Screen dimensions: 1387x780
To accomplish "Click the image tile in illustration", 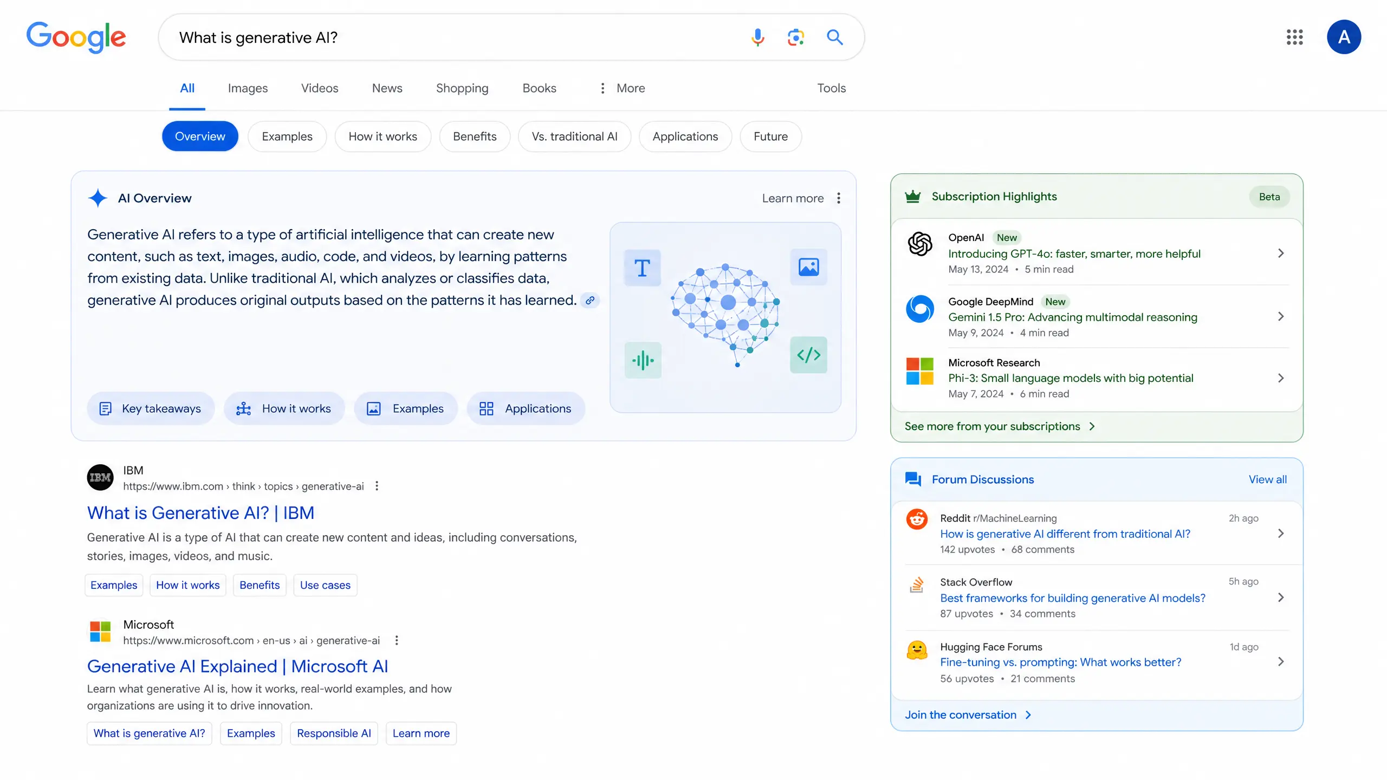I will pyautogui.click(x=808, y=267).
